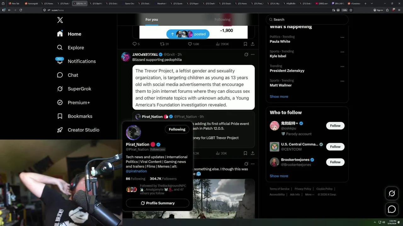Open more options for President Zelenskyy trend
Image resolution: width=403 pixels, height=226 pixels.
[342, 67]
